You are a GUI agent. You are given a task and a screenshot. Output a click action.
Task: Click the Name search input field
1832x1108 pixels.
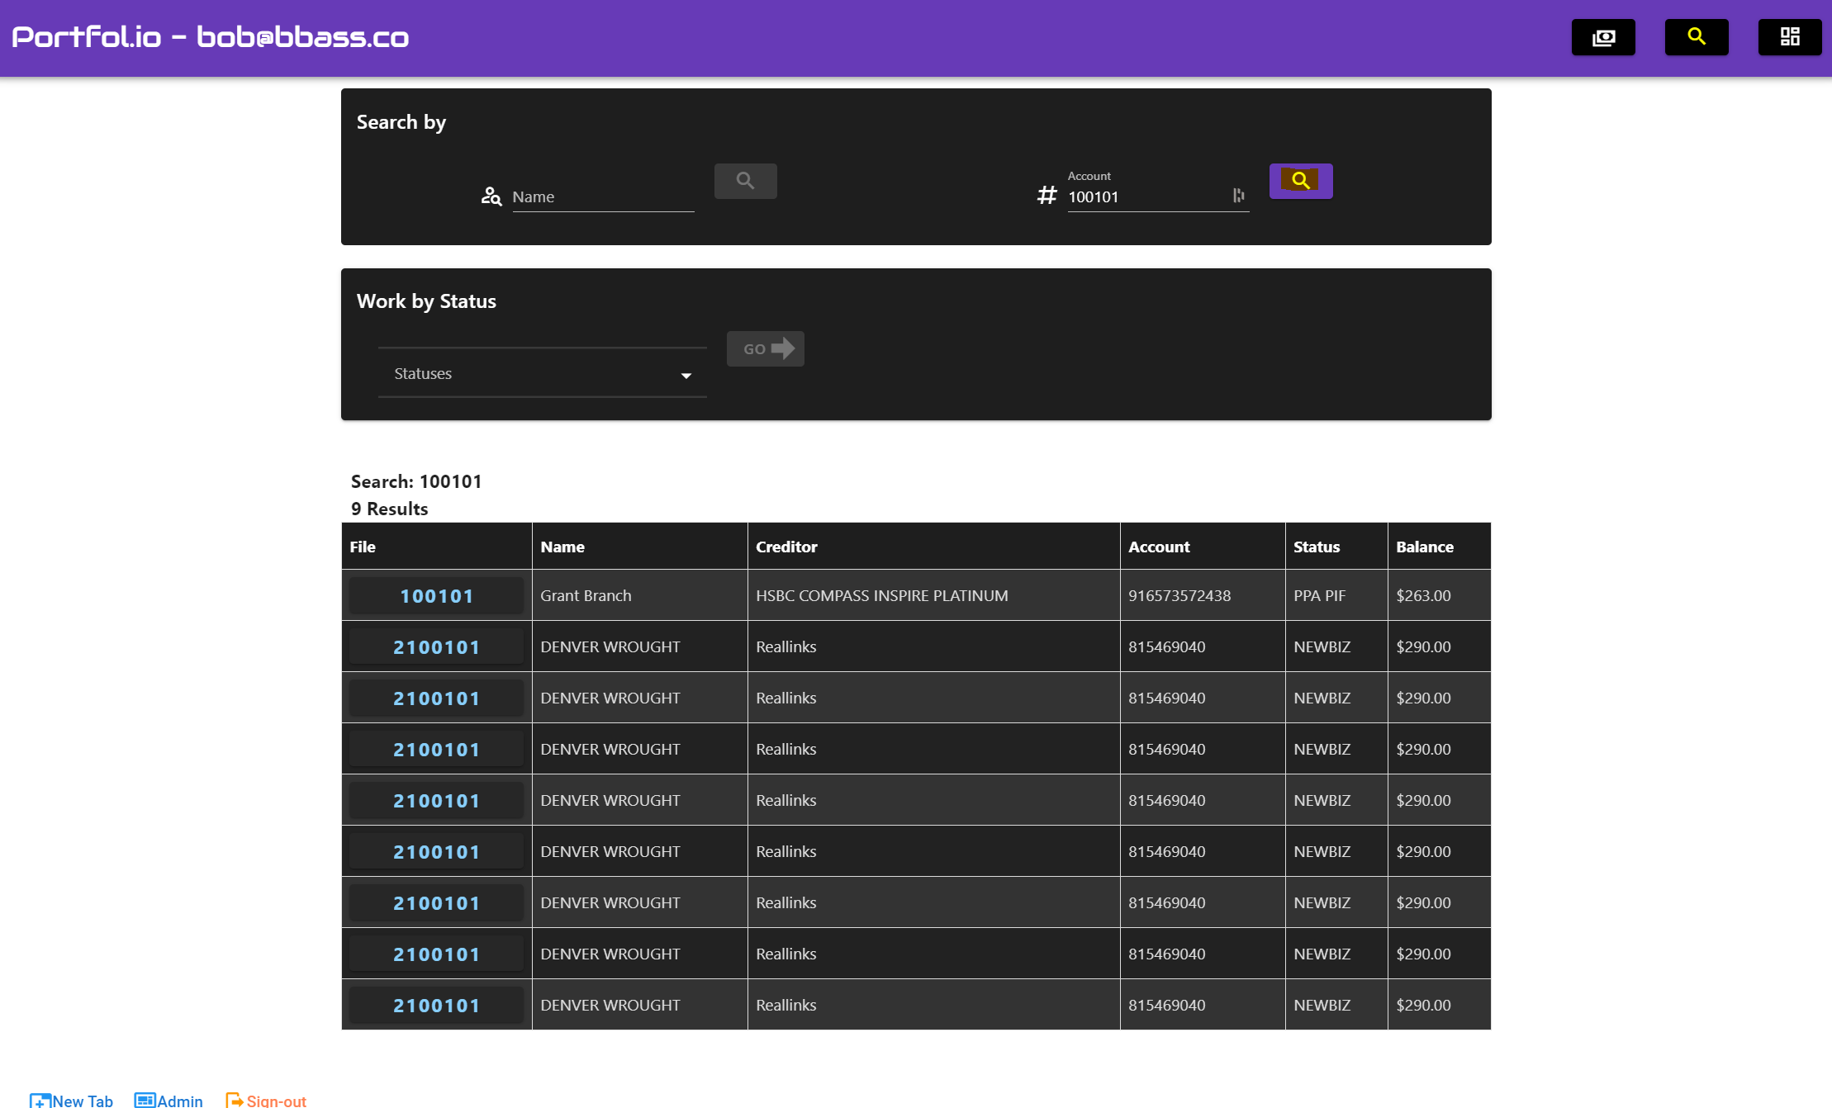(603, 197)
